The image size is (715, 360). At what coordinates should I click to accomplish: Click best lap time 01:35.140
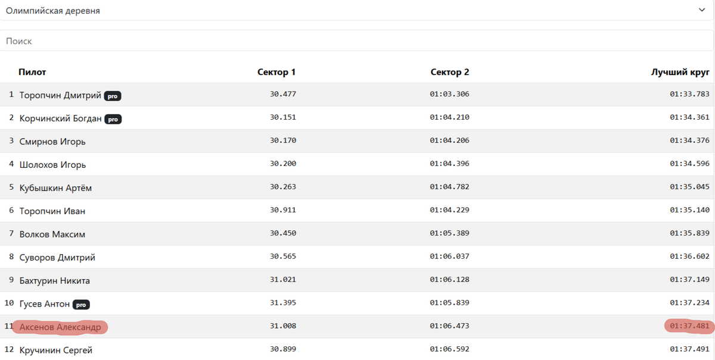click(x=689, y=210)
